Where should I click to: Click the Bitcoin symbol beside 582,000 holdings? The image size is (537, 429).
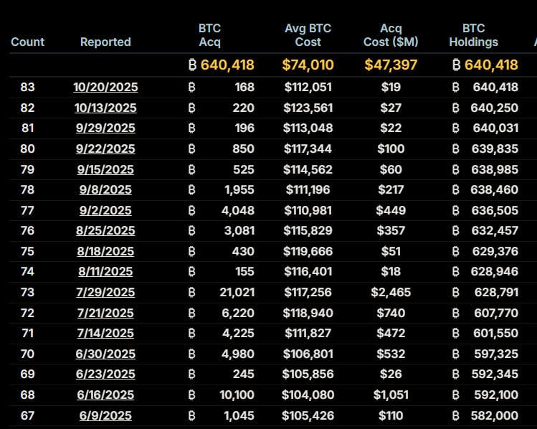456,416
